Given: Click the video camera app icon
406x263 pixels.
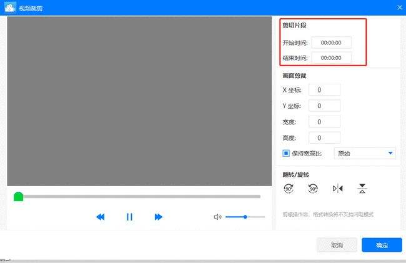Looking at the screenshot, I should (x=11, y=7).
